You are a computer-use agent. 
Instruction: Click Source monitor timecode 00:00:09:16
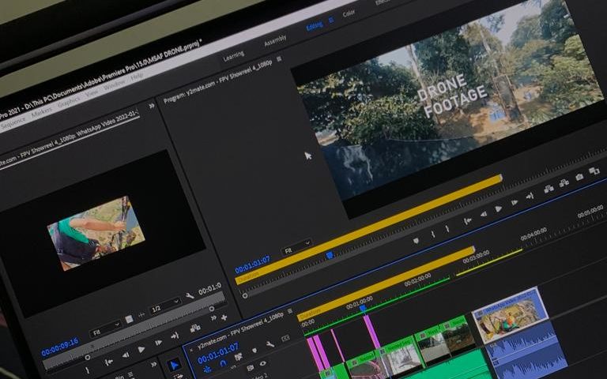coord(59,347)
